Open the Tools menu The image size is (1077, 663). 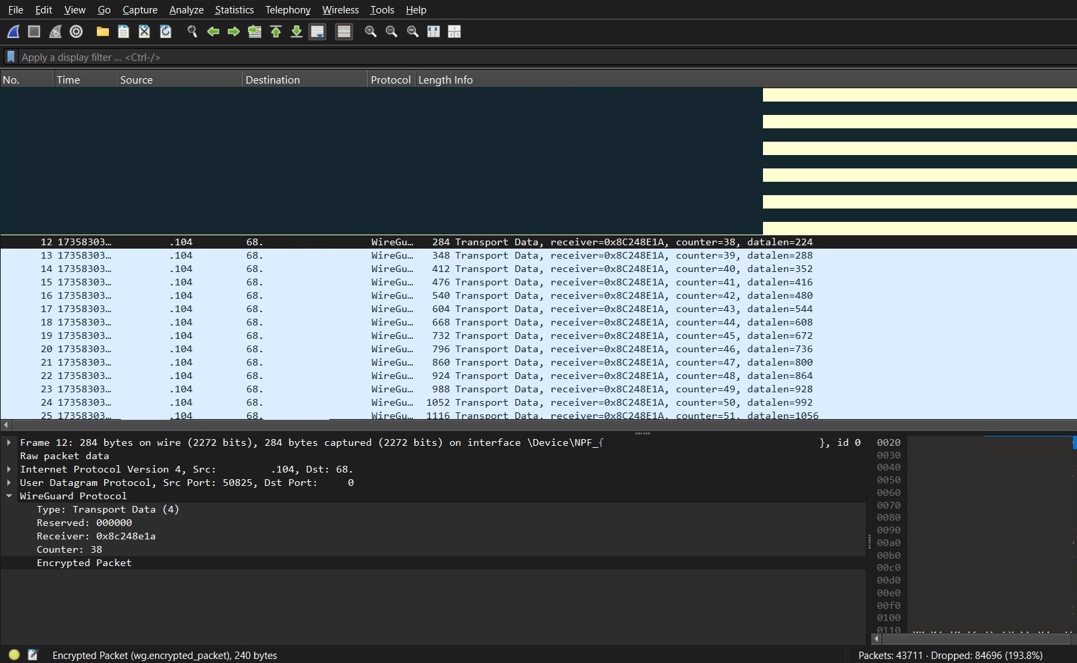[x=382, y=9]
